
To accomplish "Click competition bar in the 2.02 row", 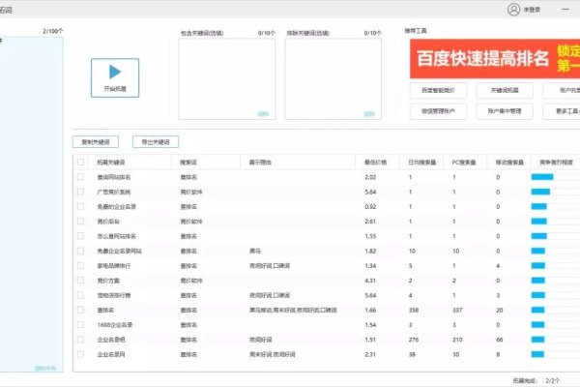I will [542, 177].
